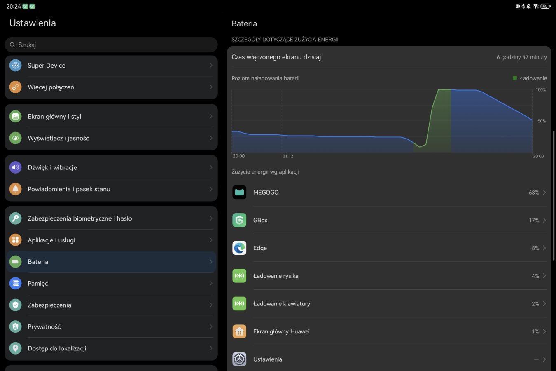This screenshot has height=371, width=556.
Task: Click the Ustawienia heading
Action: click(x=33, y=23)
